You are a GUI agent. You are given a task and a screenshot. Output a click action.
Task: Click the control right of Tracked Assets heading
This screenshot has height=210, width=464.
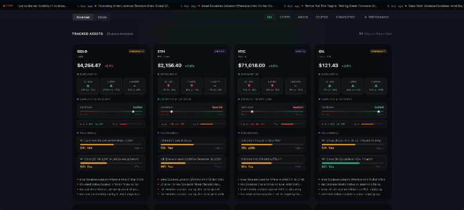pos(375,34)
